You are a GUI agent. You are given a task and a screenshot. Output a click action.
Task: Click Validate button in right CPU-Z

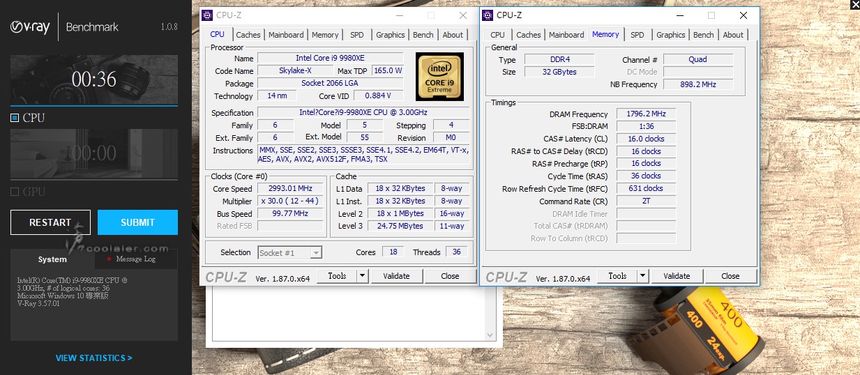[x=677, y=276]
